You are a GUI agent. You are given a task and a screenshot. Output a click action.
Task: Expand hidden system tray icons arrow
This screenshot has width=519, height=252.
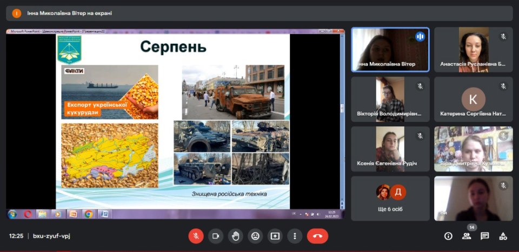[301, 214]
